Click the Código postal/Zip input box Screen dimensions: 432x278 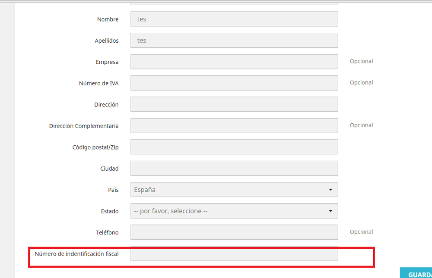point(234,147)
